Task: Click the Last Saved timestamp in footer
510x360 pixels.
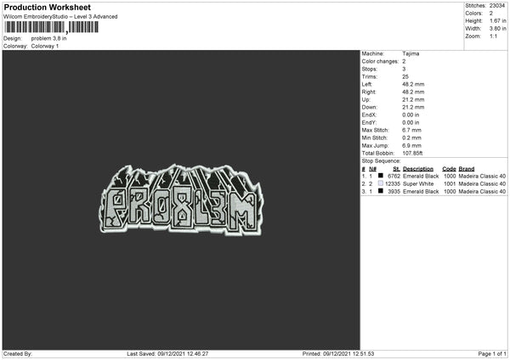Action: point(167,353)
